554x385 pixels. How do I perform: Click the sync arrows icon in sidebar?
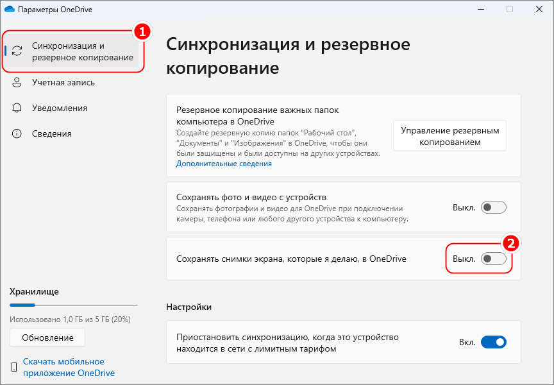click(17, 51)
